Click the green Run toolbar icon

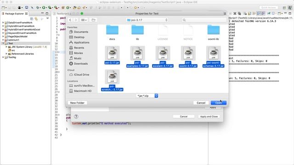click(x=44, y=8)
